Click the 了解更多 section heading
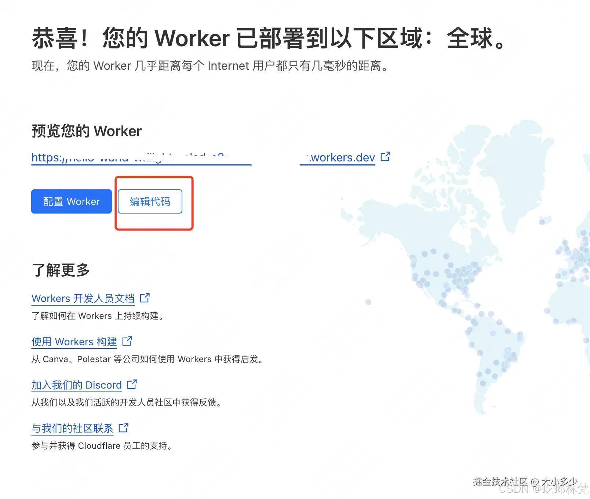Screen dimensions: 590x499 tap(61, 270)
